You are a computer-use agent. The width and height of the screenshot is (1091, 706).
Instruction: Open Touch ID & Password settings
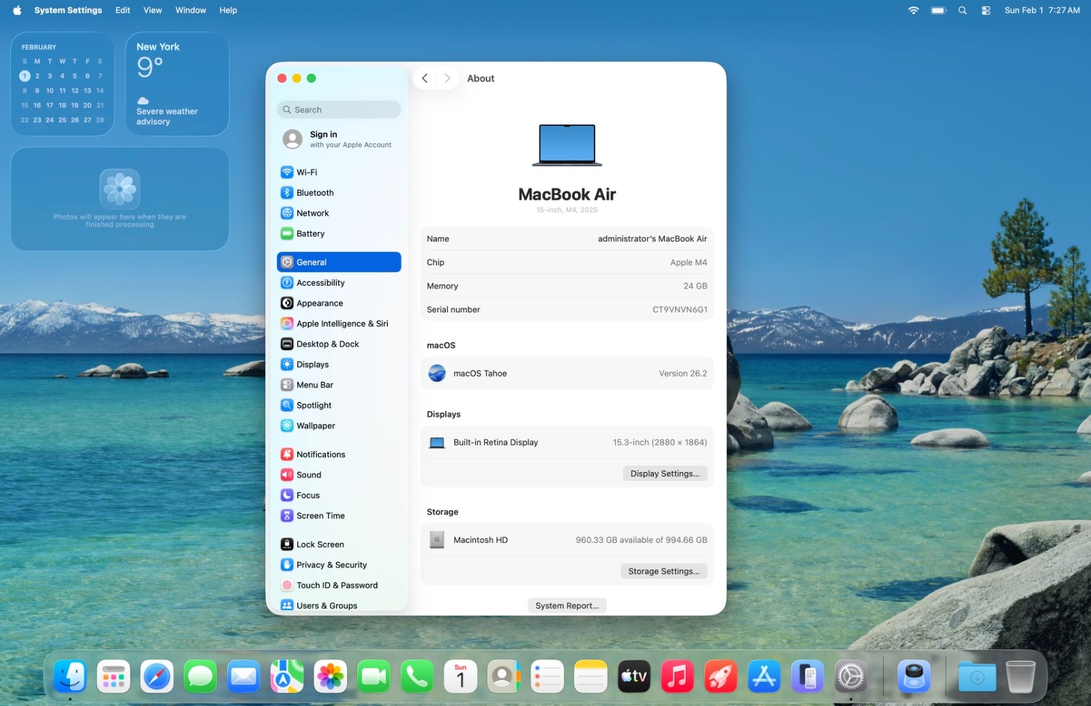(336, 585)
